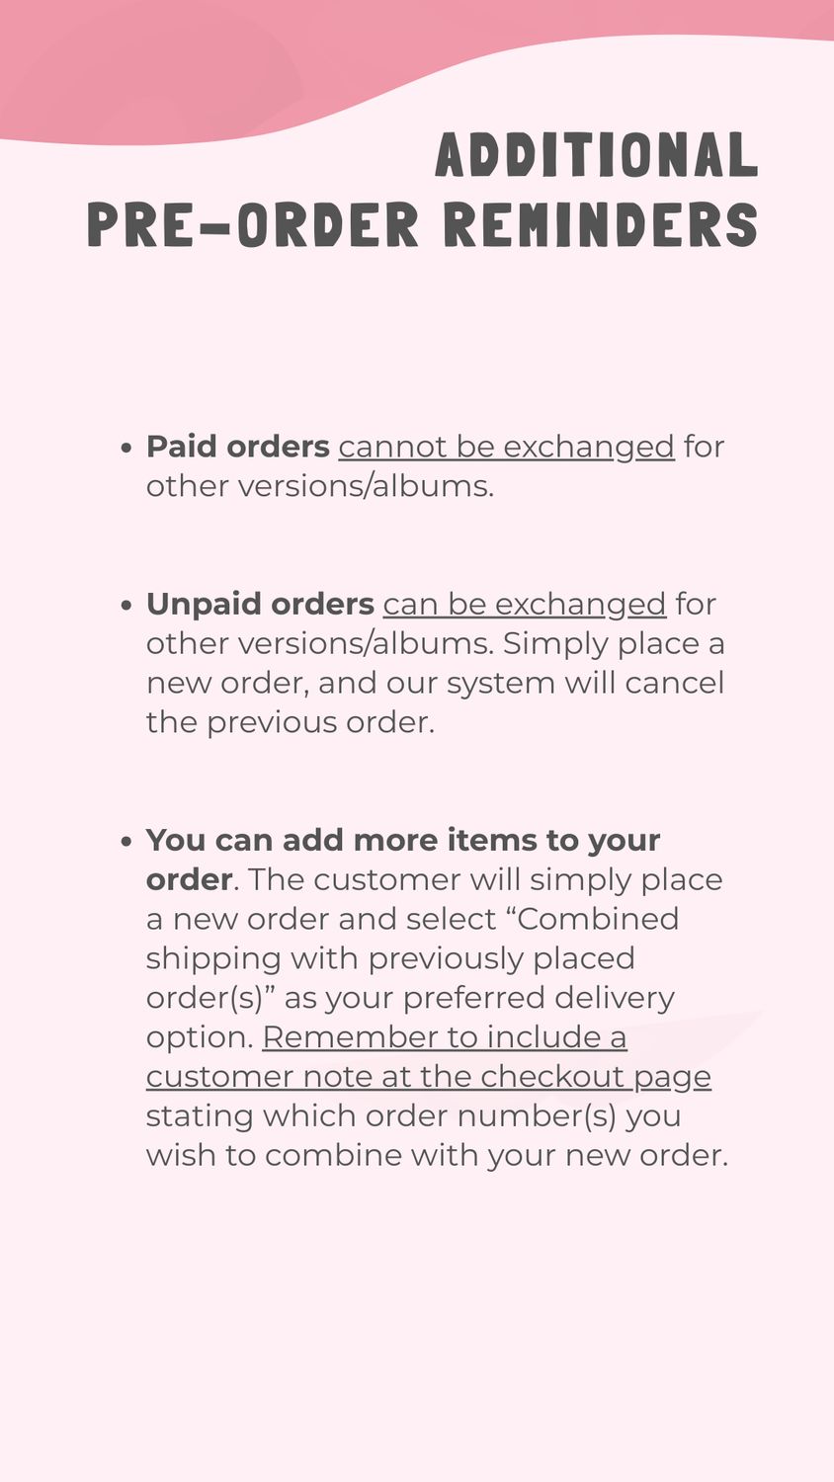
Task: Click the line "the previous order."
Action: tap(291, 722)
